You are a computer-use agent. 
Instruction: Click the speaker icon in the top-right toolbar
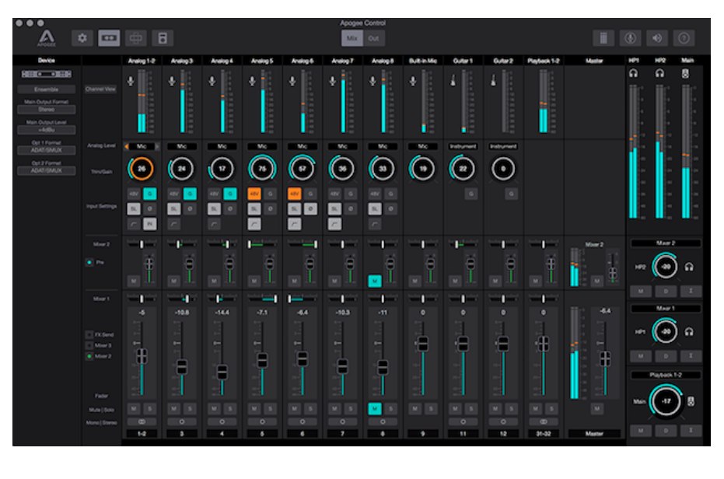[x=658, y=38]
